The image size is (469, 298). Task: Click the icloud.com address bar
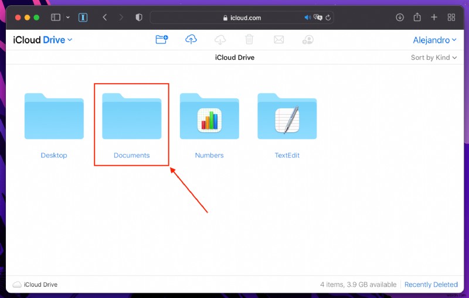(x=242, y=18)
